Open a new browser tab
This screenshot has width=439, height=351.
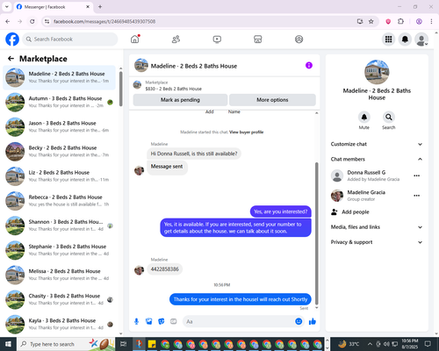[x=100, y=7]
